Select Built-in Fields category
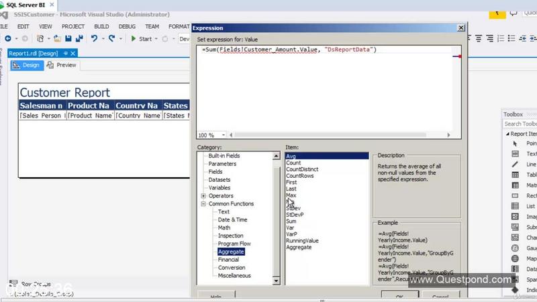Image resolution: width=537 pixels, height=302 pixels. 224,156
